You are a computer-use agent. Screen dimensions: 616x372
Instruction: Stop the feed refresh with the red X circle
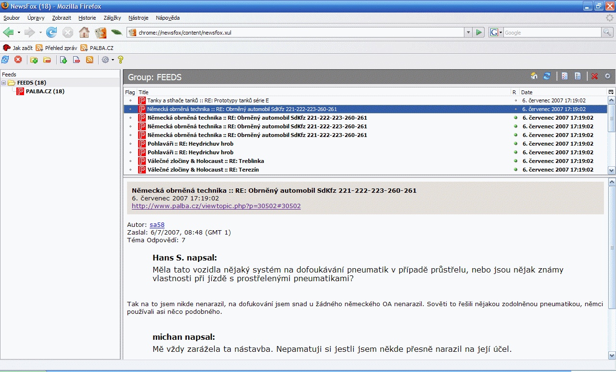point(18,60)
